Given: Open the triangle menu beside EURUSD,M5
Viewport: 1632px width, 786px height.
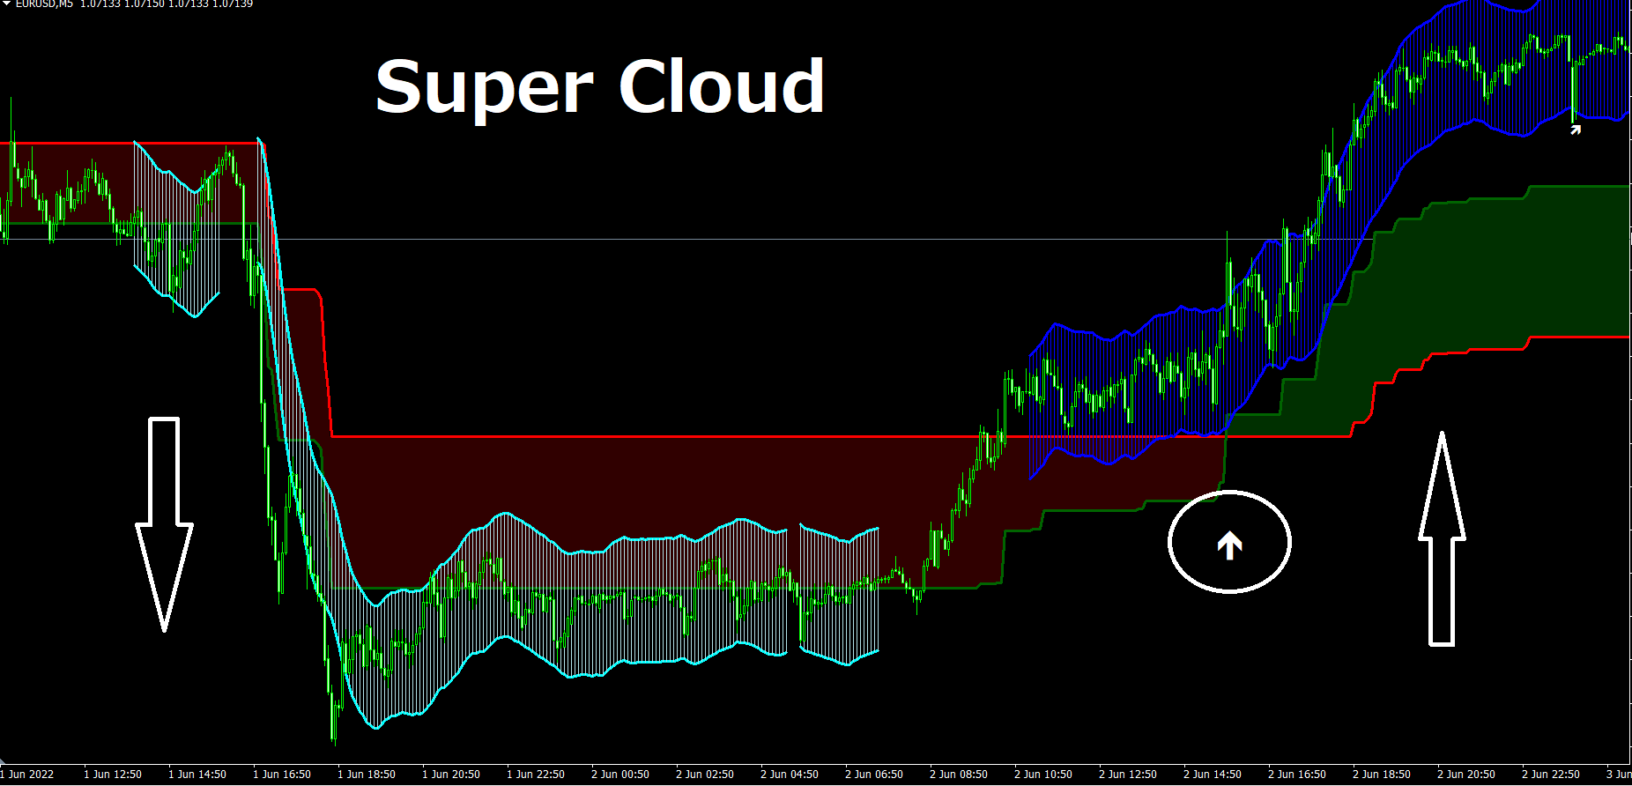Looking at the screenshot, I should tap(6, 4).
